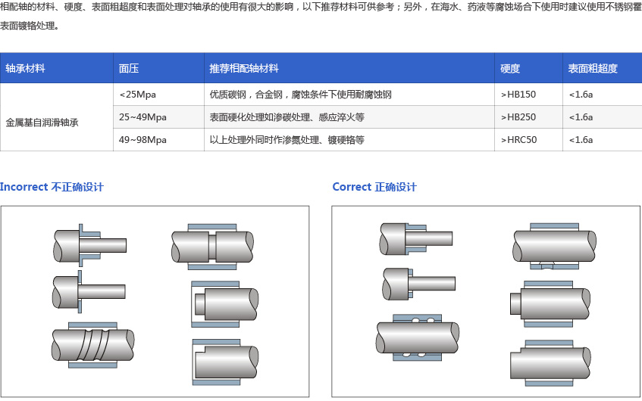
Task: Select top-left flanged bushing diagram under Incorrect design
Action: [x=89, y=246]
